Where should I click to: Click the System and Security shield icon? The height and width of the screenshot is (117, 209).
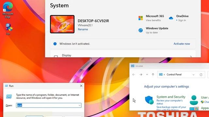coord(149,100)
